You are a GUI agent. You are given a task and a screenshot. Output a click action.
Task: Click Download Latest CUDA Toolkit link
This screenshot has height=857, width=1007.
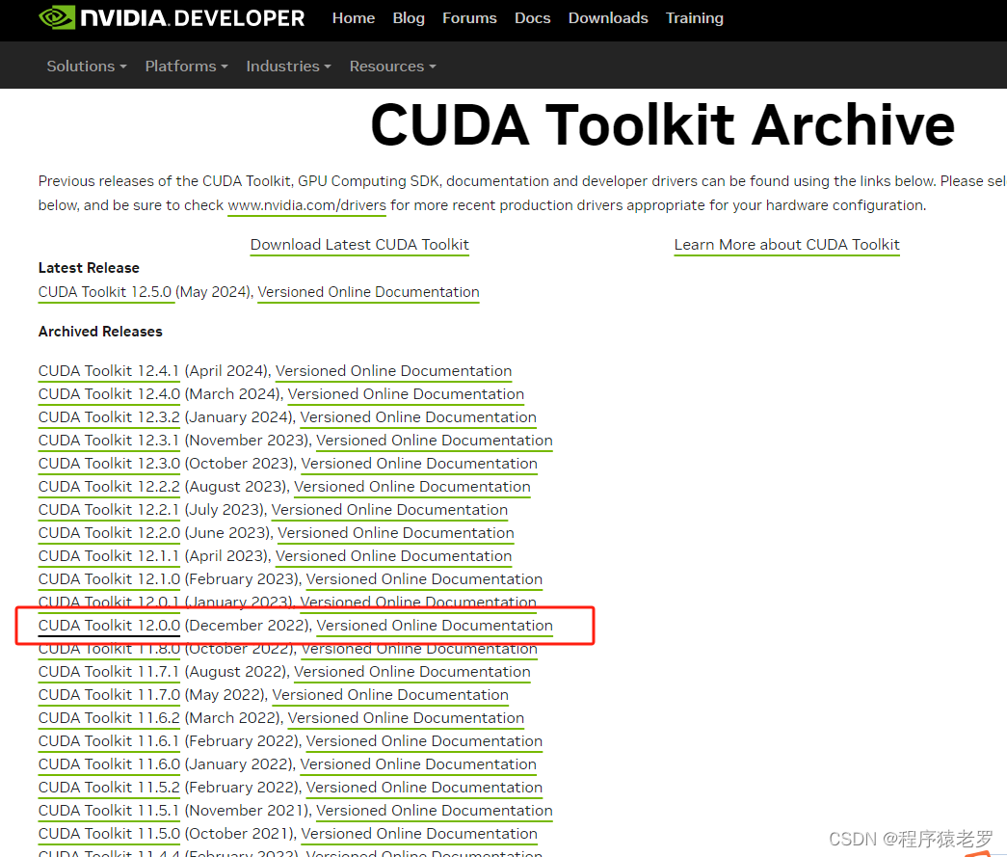click(359, 245)
